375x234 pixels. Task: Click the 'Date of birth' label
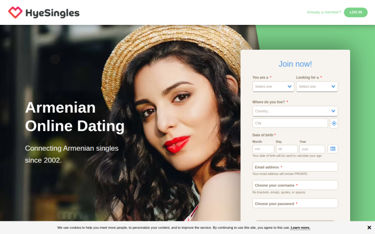pos(263,135)
